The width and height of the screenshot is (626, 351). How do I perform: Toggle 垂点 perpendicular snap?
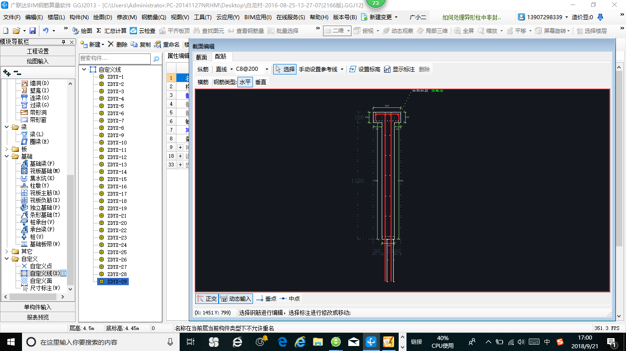266,298
